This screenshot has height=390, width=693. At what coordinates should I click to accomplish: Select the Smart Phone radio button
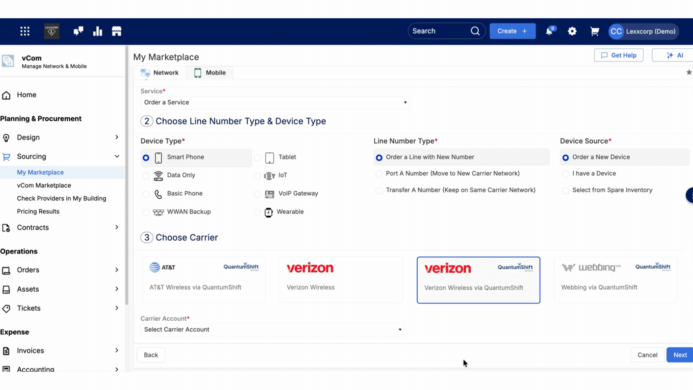click(x=146, y=157)
